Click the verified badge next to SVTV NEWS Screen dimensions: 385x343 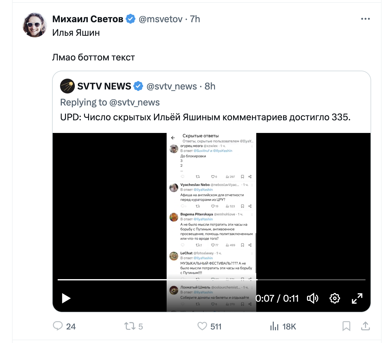click(139, 86)
